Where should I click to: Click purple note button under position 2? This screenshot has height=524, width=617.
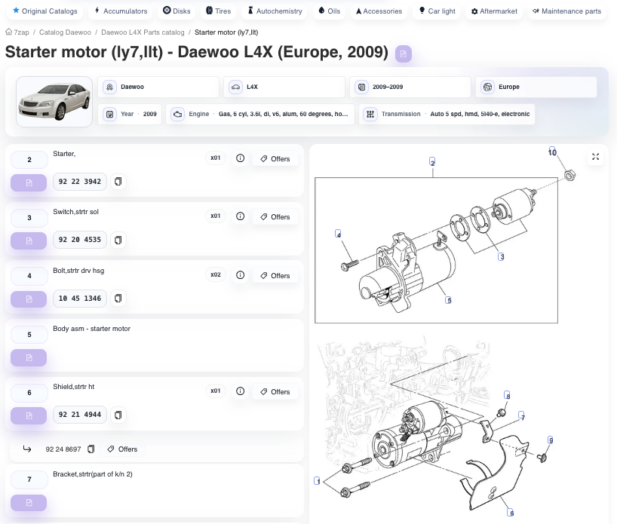29,182
